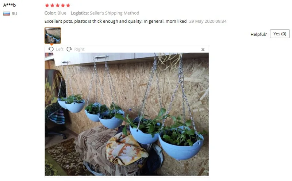This screenshot has width=292, height=181.
Task: Click "Seller's Shipping Method" logistics text
Action: [115, 13]
